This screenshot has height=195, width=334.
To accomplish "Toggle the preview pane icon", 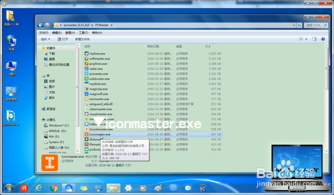I will point(314,39).
